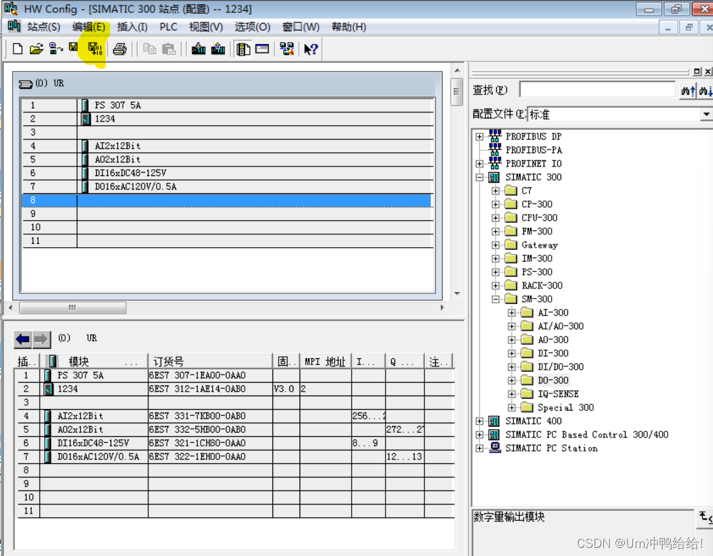Select the RACK-300 folder in catalog

pos(542,286)
